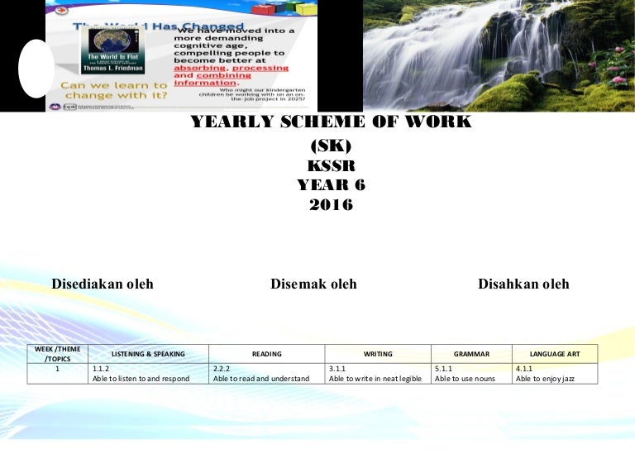
Task: Click the Disemak oleh label
Action: tap(313, 284)
